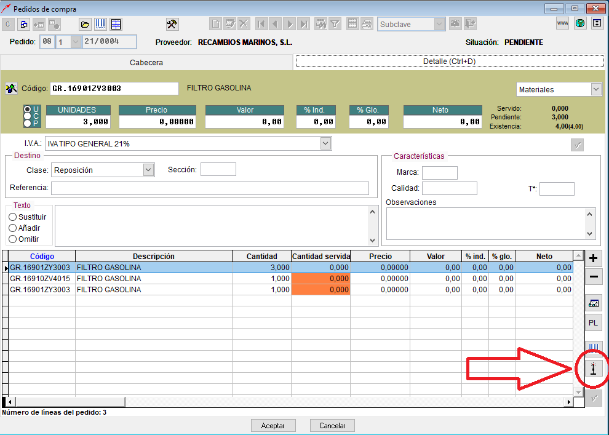Screen dimensions: 609x435
Task: Open the Subclave dropdown
Action: [x=439, y=24]
